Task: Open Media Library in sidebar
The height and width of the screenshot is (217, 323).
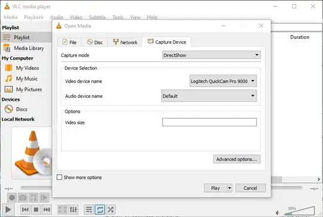Action: tap(26, 48)
